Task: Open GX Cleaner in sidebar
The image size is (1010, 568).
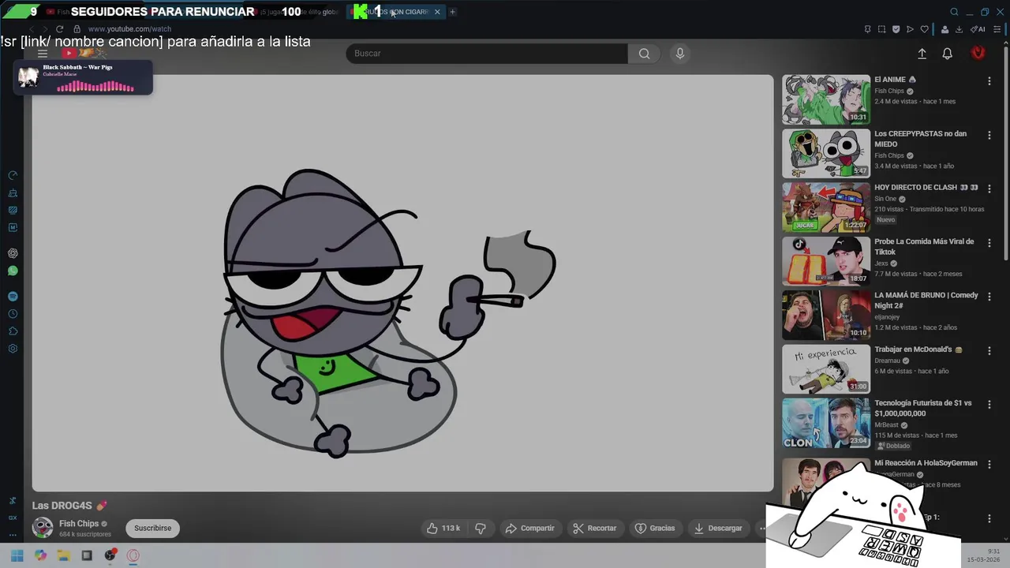Action: (x=13, y=192)
